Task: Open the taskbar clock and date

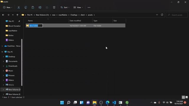Action: pos(178,102)
